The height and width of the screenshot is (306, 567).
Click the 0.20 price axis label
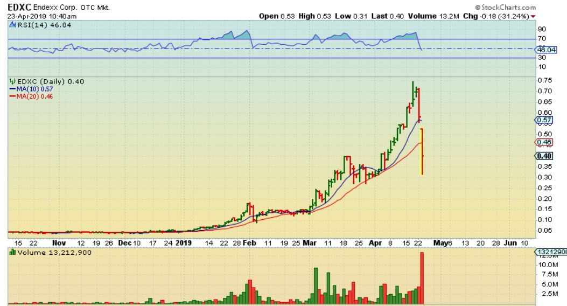coord(544,199)
